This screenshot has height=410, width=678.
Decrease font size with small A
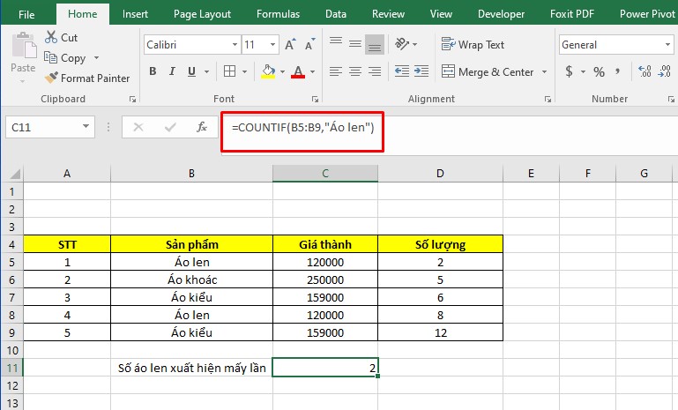point(309,45)
